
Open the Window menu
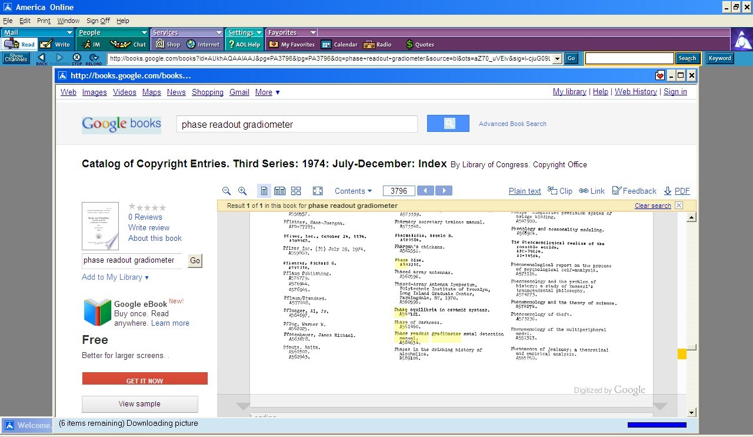pos(68,21)
